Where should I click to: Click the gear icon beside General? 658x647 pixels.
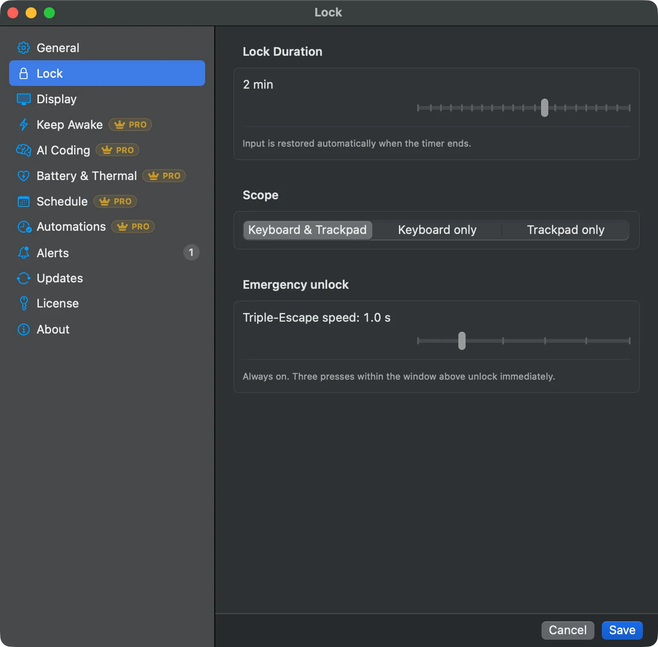click(23, 48)
